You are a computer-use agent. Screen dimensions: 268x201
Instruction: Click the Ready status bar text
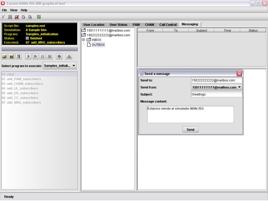coord(9,197)
